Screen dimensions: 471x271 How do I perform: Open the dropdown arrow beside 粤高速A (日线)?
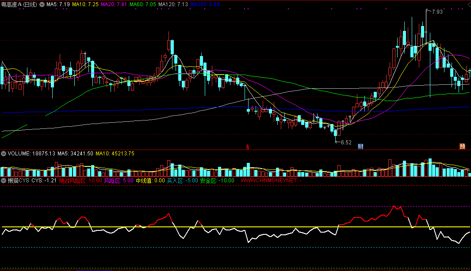42,4
